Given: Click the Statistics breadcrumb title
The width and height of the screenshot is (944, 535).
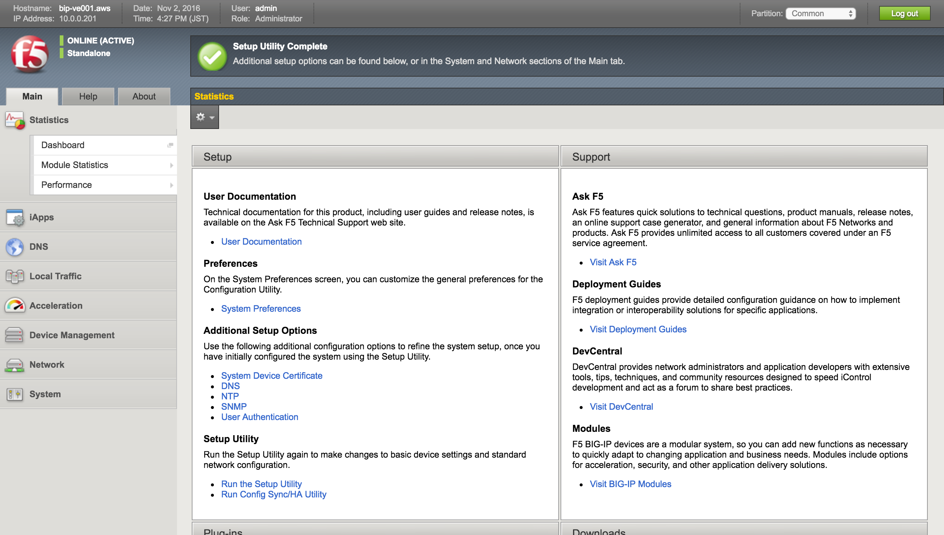Looking at the screenshot, I should tap(214, 97).
